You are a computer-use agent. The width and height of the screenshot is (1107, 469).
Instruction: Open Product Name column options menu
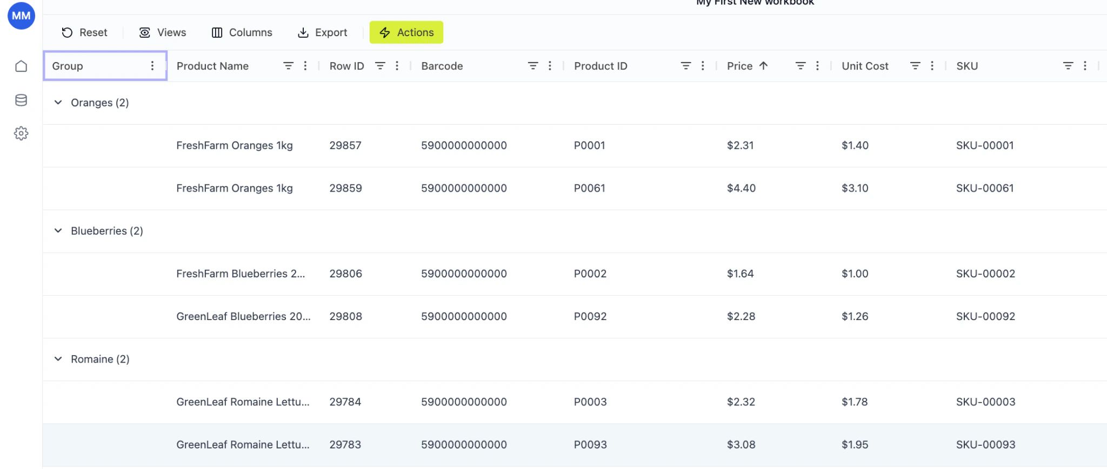pyautogui.click(x=305, y=66)
